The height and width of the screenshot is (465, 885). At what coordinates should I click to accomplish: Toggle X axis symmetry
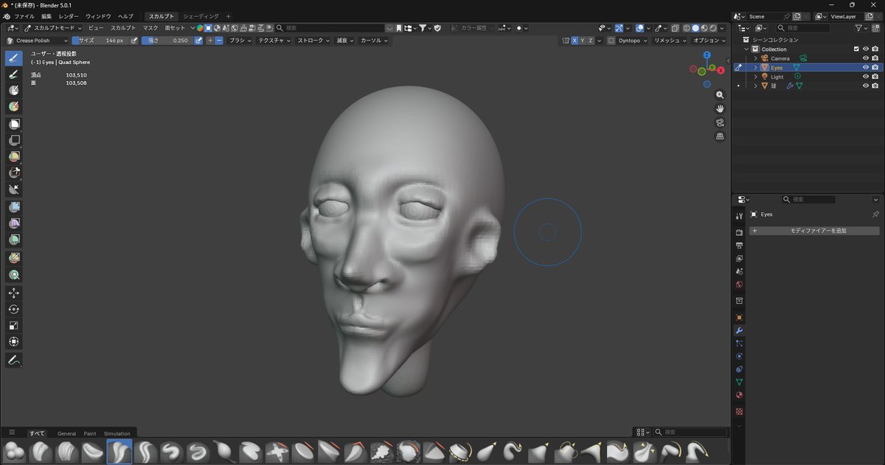tap(575, 41)
